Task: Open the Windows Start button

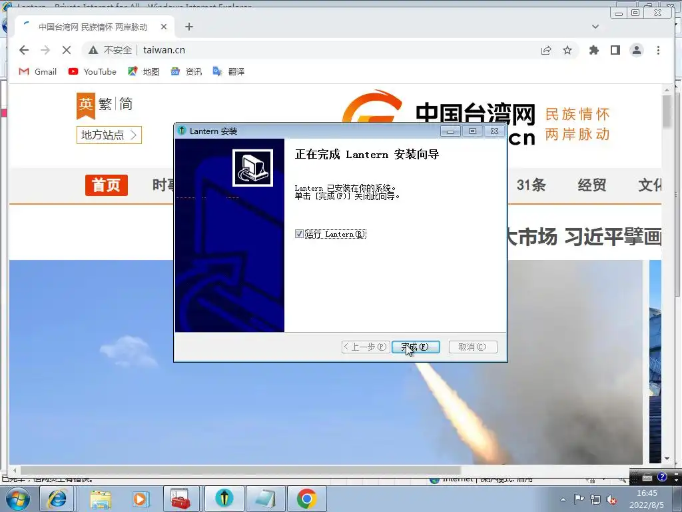Action: [x=18, y=499]
